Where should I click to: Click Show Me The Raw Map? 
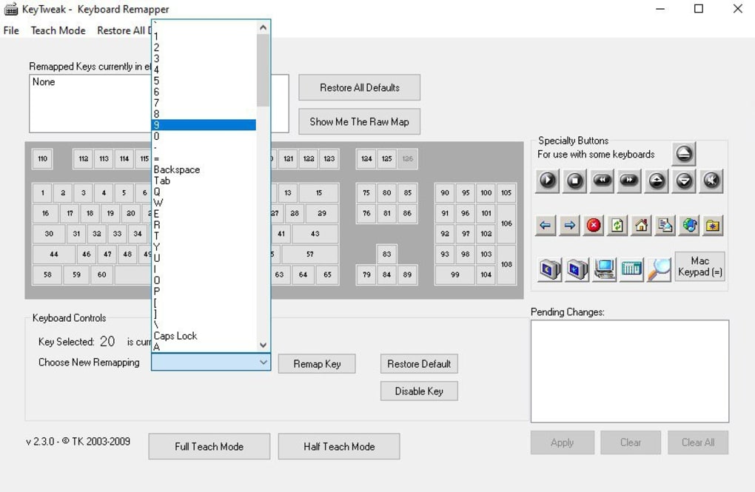(x=359, y=122)
